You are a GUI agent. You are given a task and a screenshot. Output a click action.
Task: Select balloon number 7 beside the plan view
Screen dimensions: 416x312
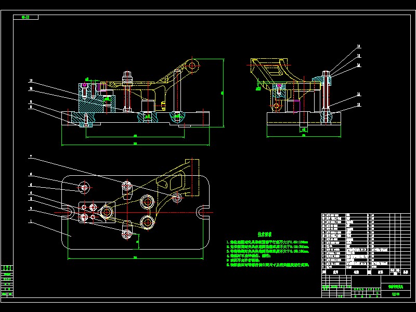click(31, 157)
